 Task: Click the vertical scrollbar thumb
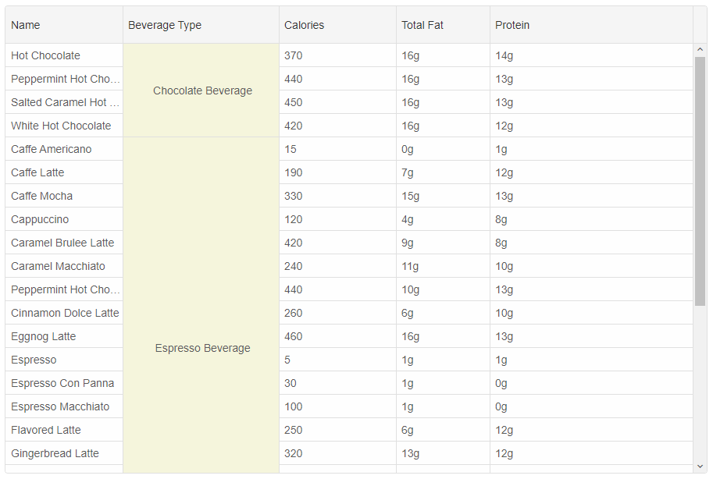pos(700,181)
